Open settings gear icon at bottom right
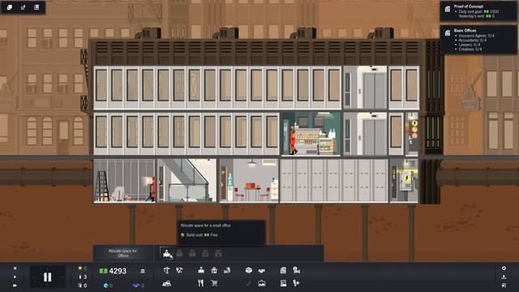The image size is (519, 292). pos(504,268)
